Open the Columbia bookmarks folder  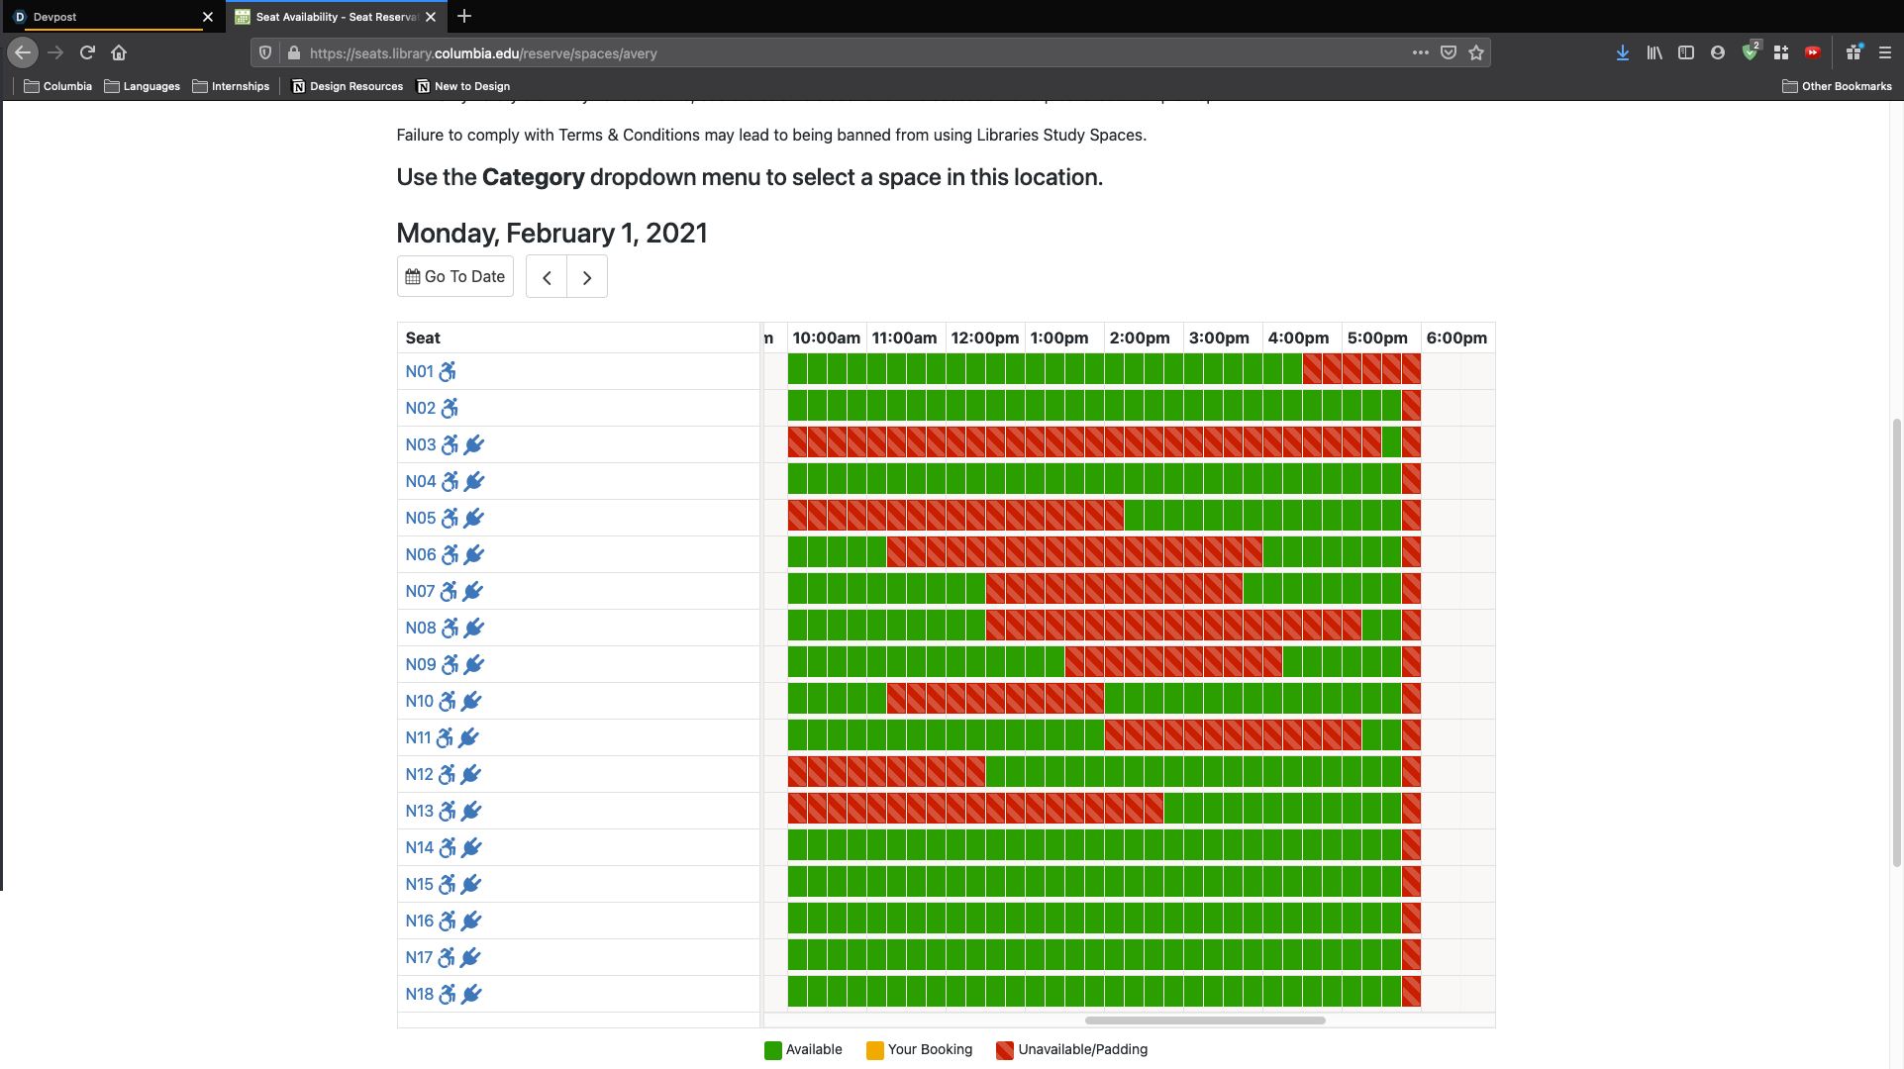click(57, 86)
